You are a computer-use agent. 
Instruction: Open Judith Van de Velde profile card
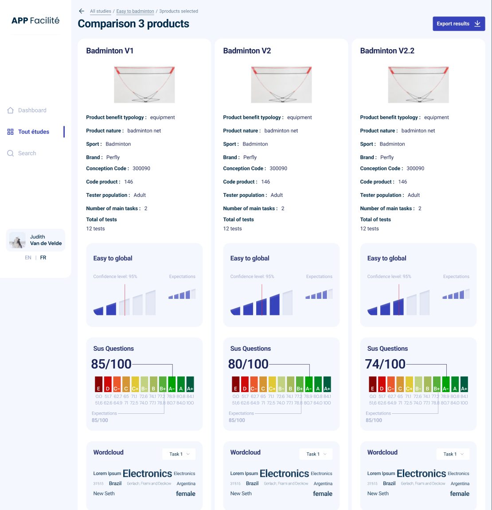[x=36, y=240]
